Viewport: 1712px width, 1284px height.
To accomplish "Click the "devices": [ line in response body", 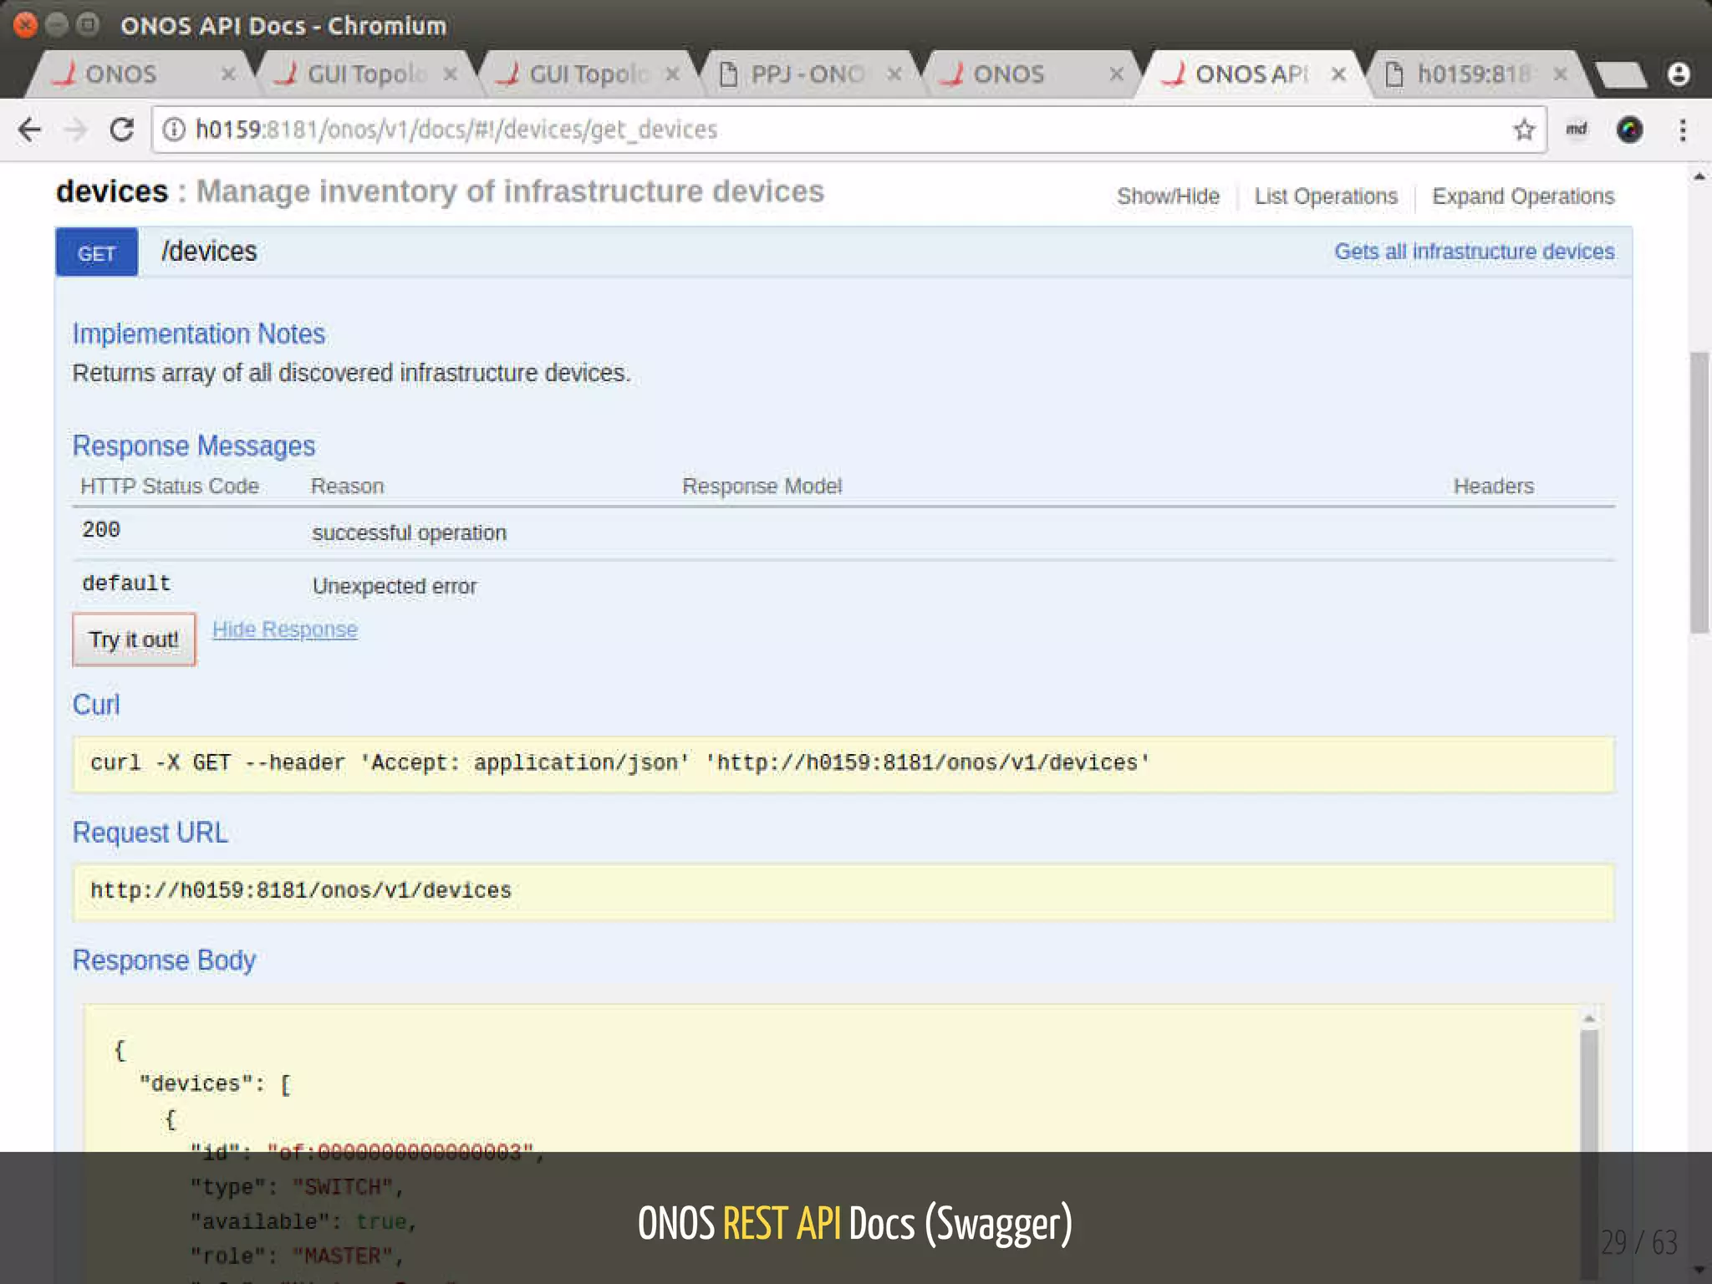I will 215,1084.
